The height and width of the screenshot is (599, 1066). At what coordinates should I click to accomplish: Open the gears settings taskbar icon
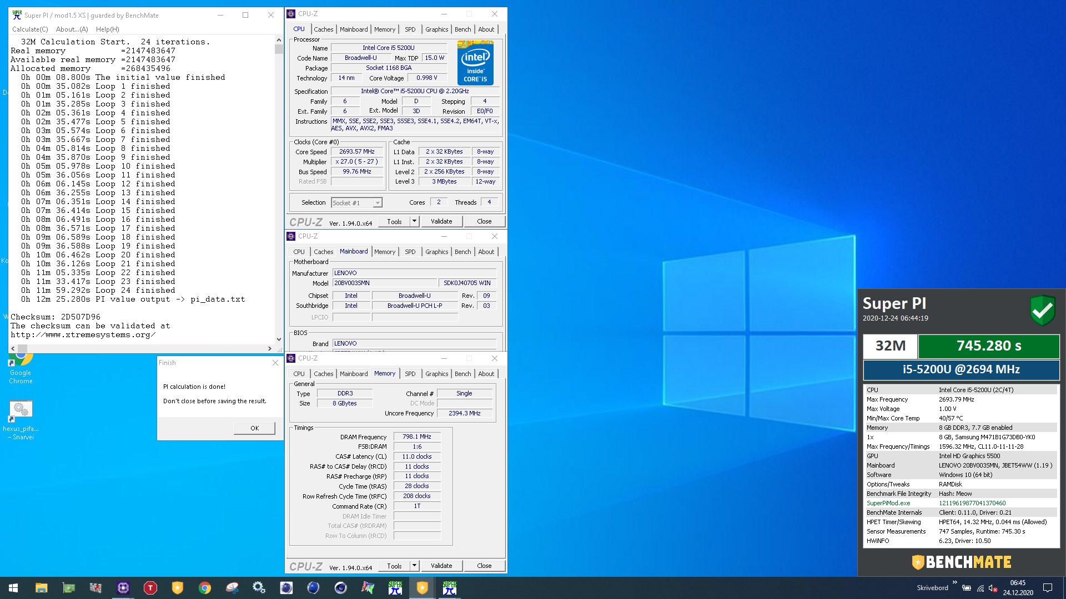259,588
